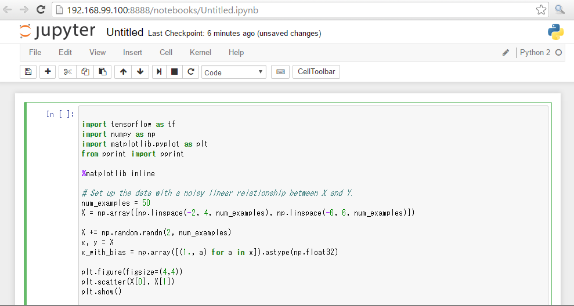Open the command palette keyboard icon
The image size is (574, 306).
click(x=280, y=72)
